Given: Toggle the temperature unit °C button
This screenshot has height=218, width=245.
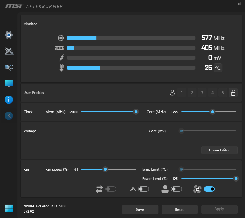Looking at the screenshot, I should (218, 67).
